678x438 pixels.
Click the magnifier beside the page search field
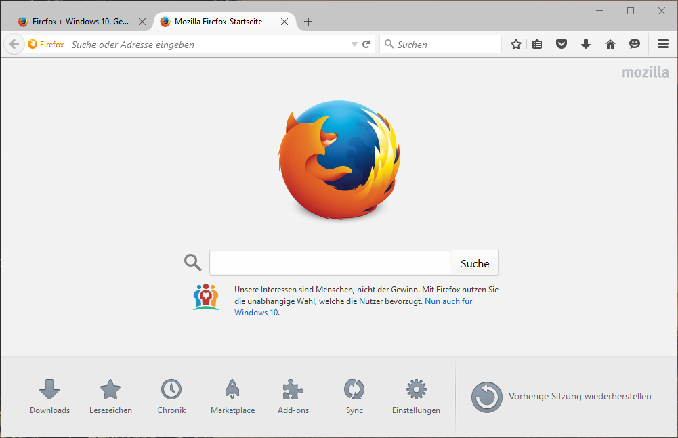click(x=193, y=263)
